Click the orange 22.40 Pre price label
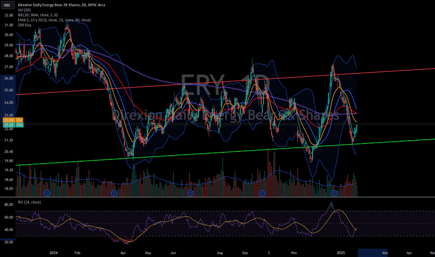 (13, 120)
